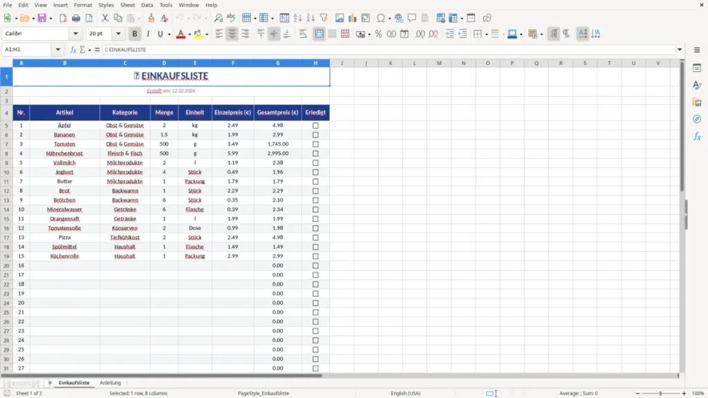Viewport: 708px width, 398px height.
Task: Insert a chart via toolbar icon
Action: [x=353, y=18]
